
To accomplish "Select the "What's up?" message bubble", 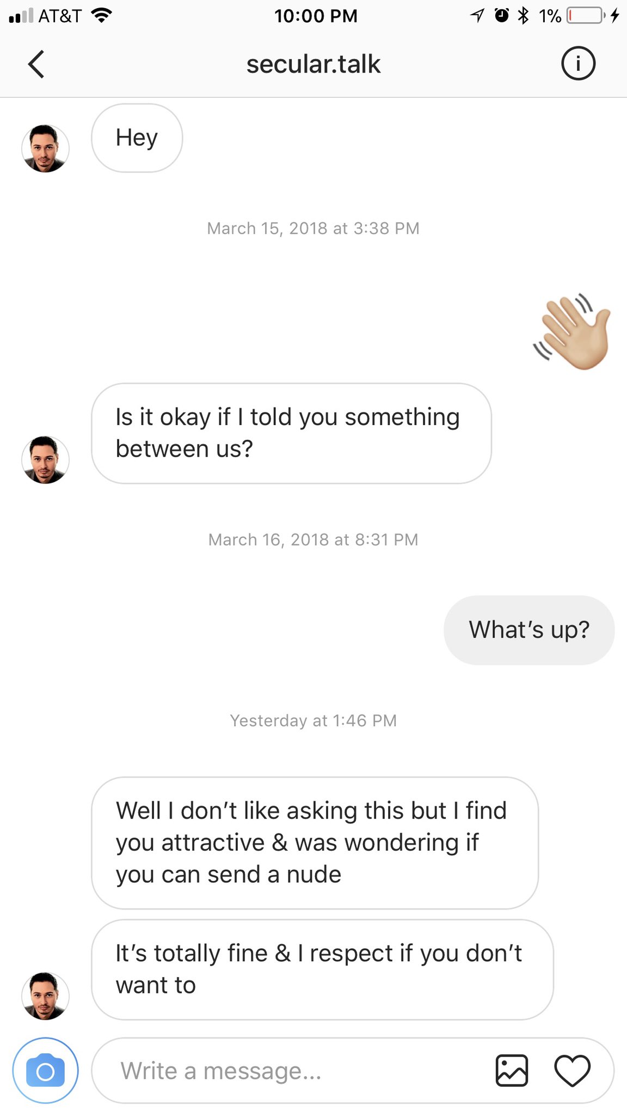I will pyautogui.click(x=529, y=630).
